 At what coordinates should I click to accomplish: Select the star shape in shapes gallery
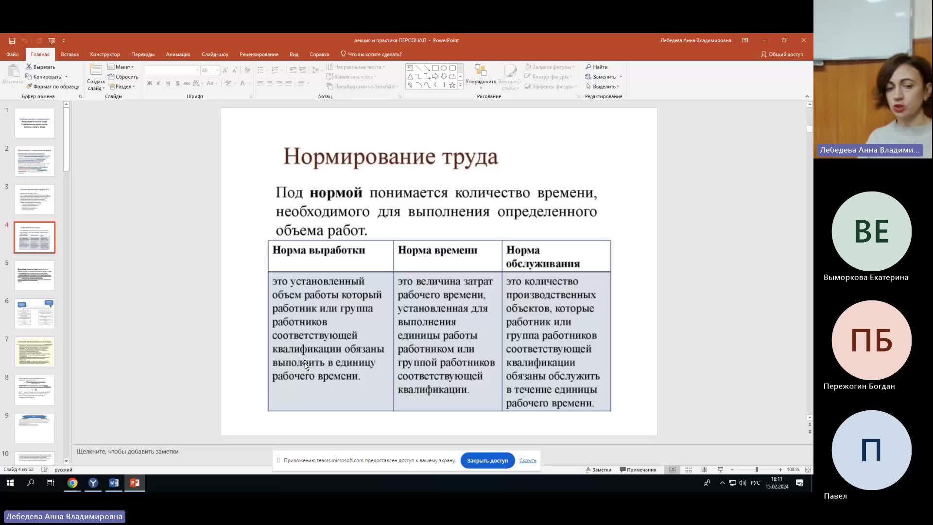[452, 85]
